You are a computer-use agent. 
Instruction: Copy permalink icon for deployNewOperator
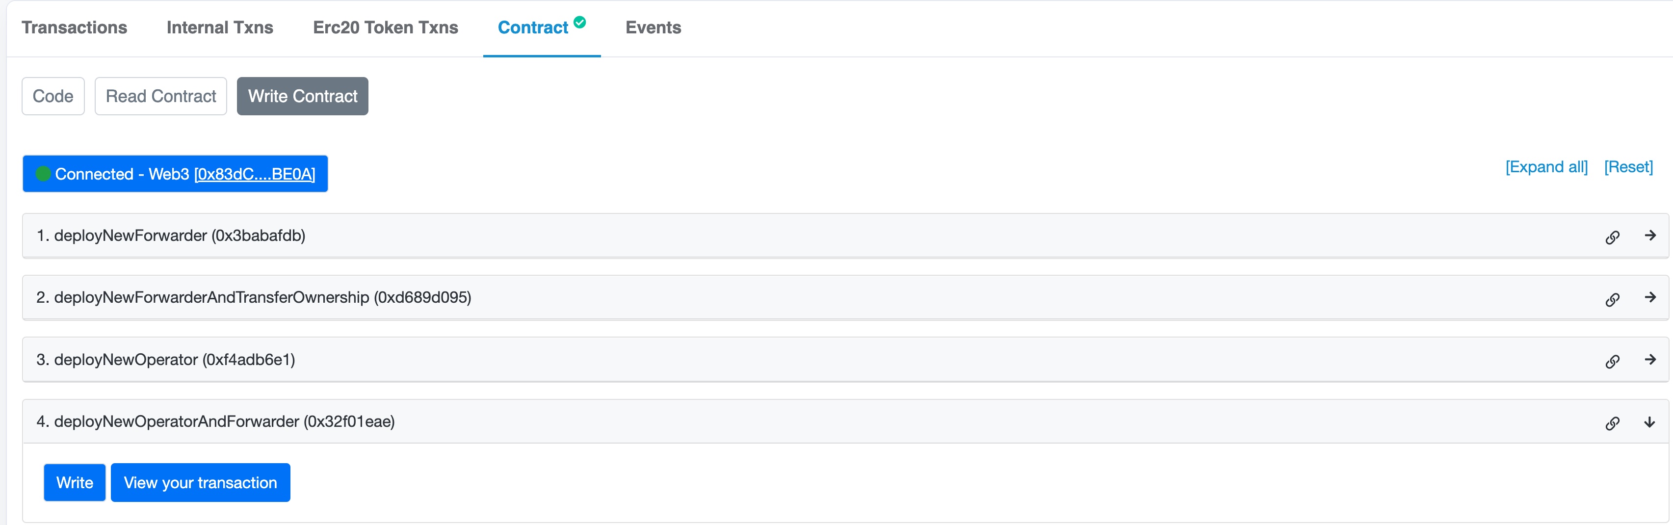(1612, 361)
